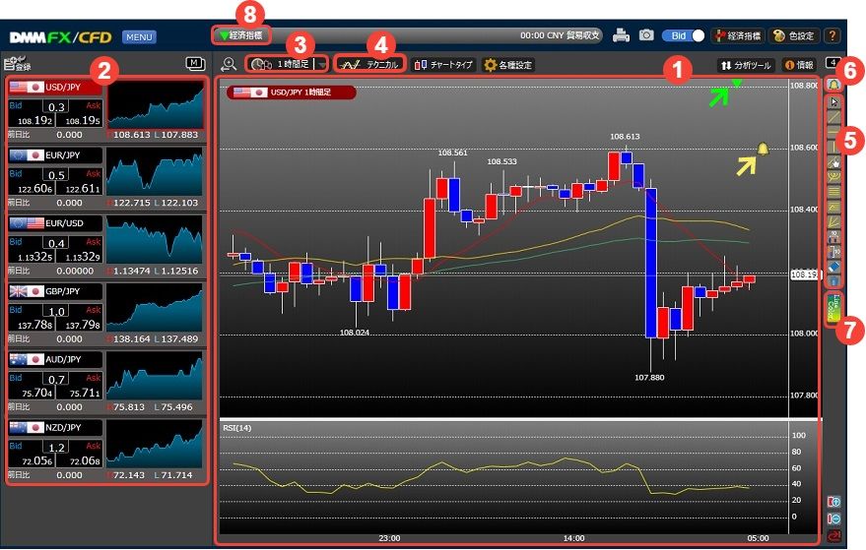This screenshot has width=866, height=550.
Task: Expand the 経済指標 ticker with green triangle
Action: pos(240,35)
